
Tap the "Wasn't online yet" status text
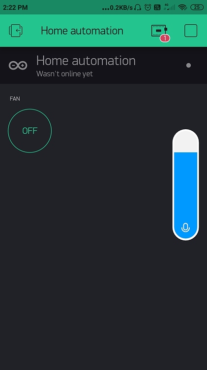[x=64, y=74]
